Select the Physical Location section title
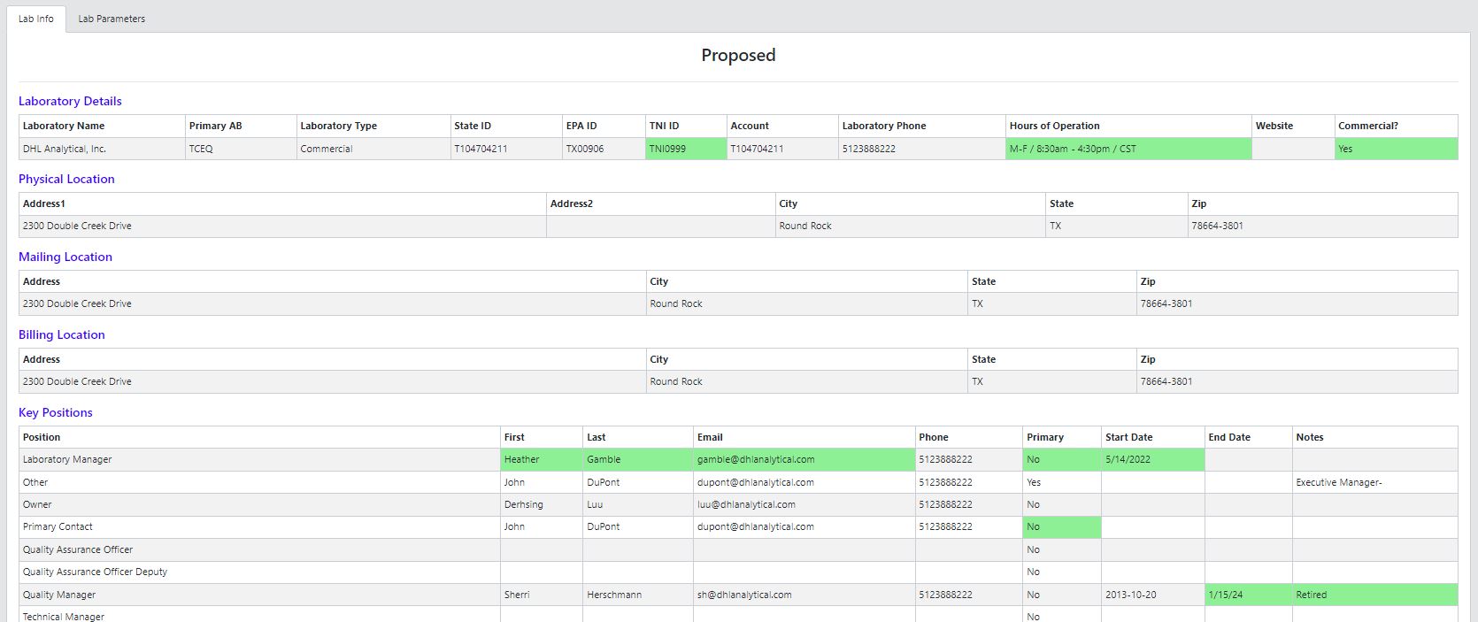 pyautogui.click(x=66, y=179)
